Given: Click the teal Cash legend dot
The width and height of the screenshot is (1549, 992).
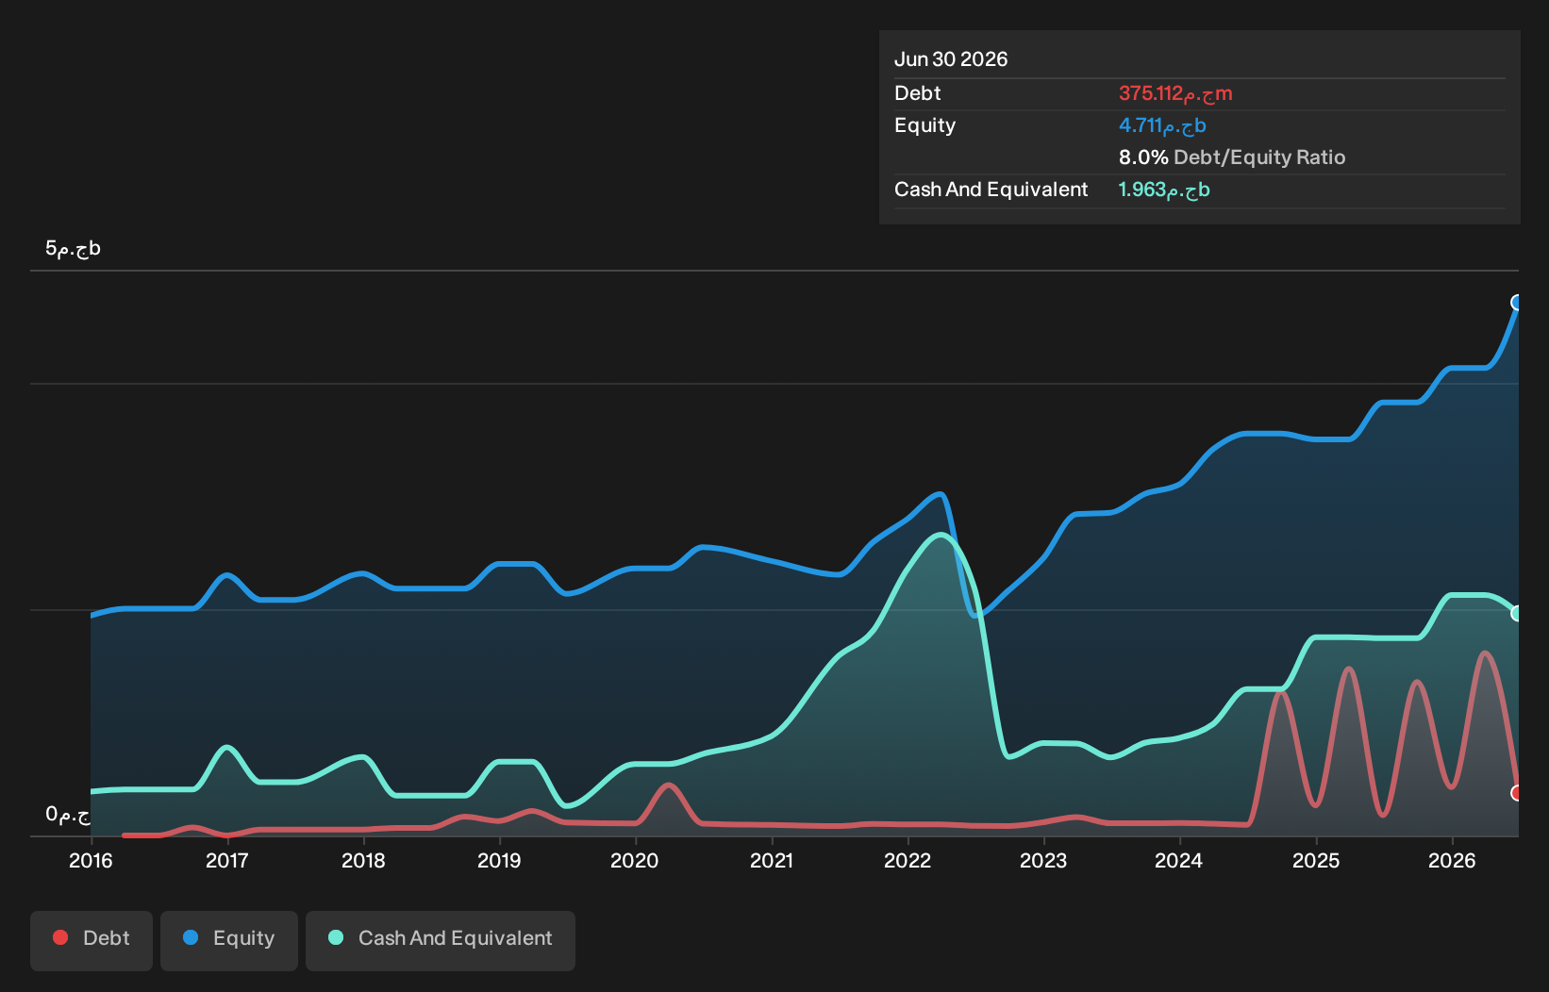Looking at the screenshot, I should [x=336, y=937].
